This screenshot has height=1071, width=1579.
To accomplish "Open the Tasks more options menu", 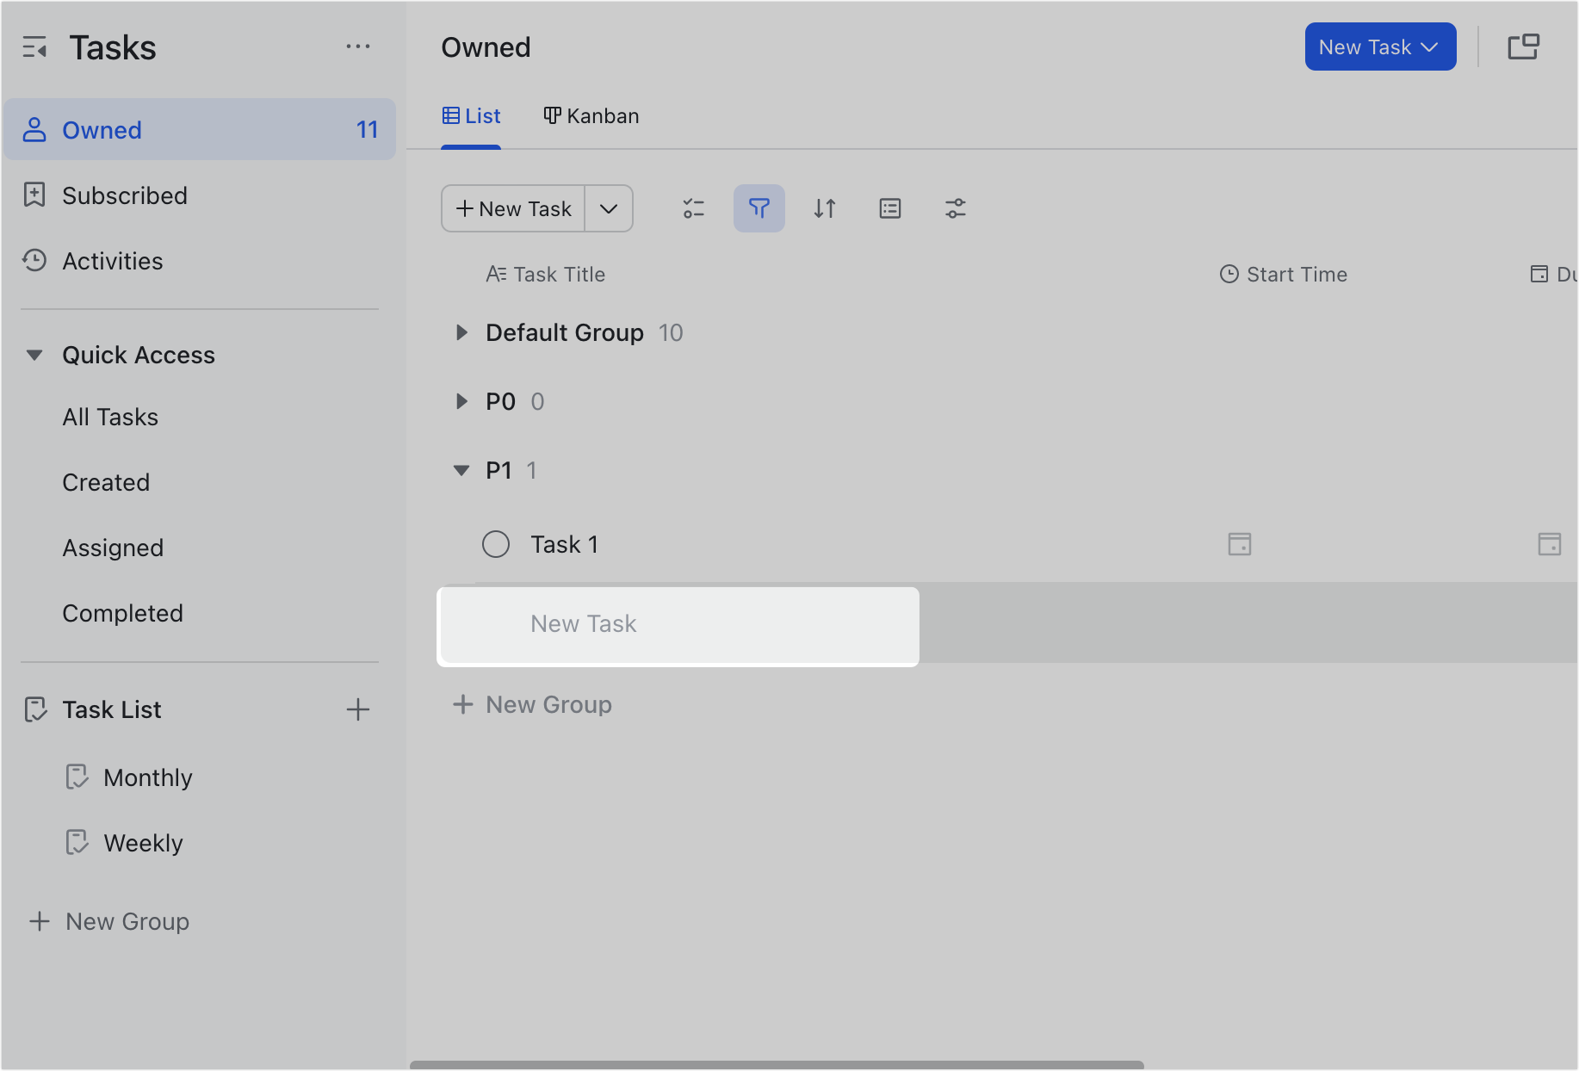I will pyautogui.click(x=358, y=46).
